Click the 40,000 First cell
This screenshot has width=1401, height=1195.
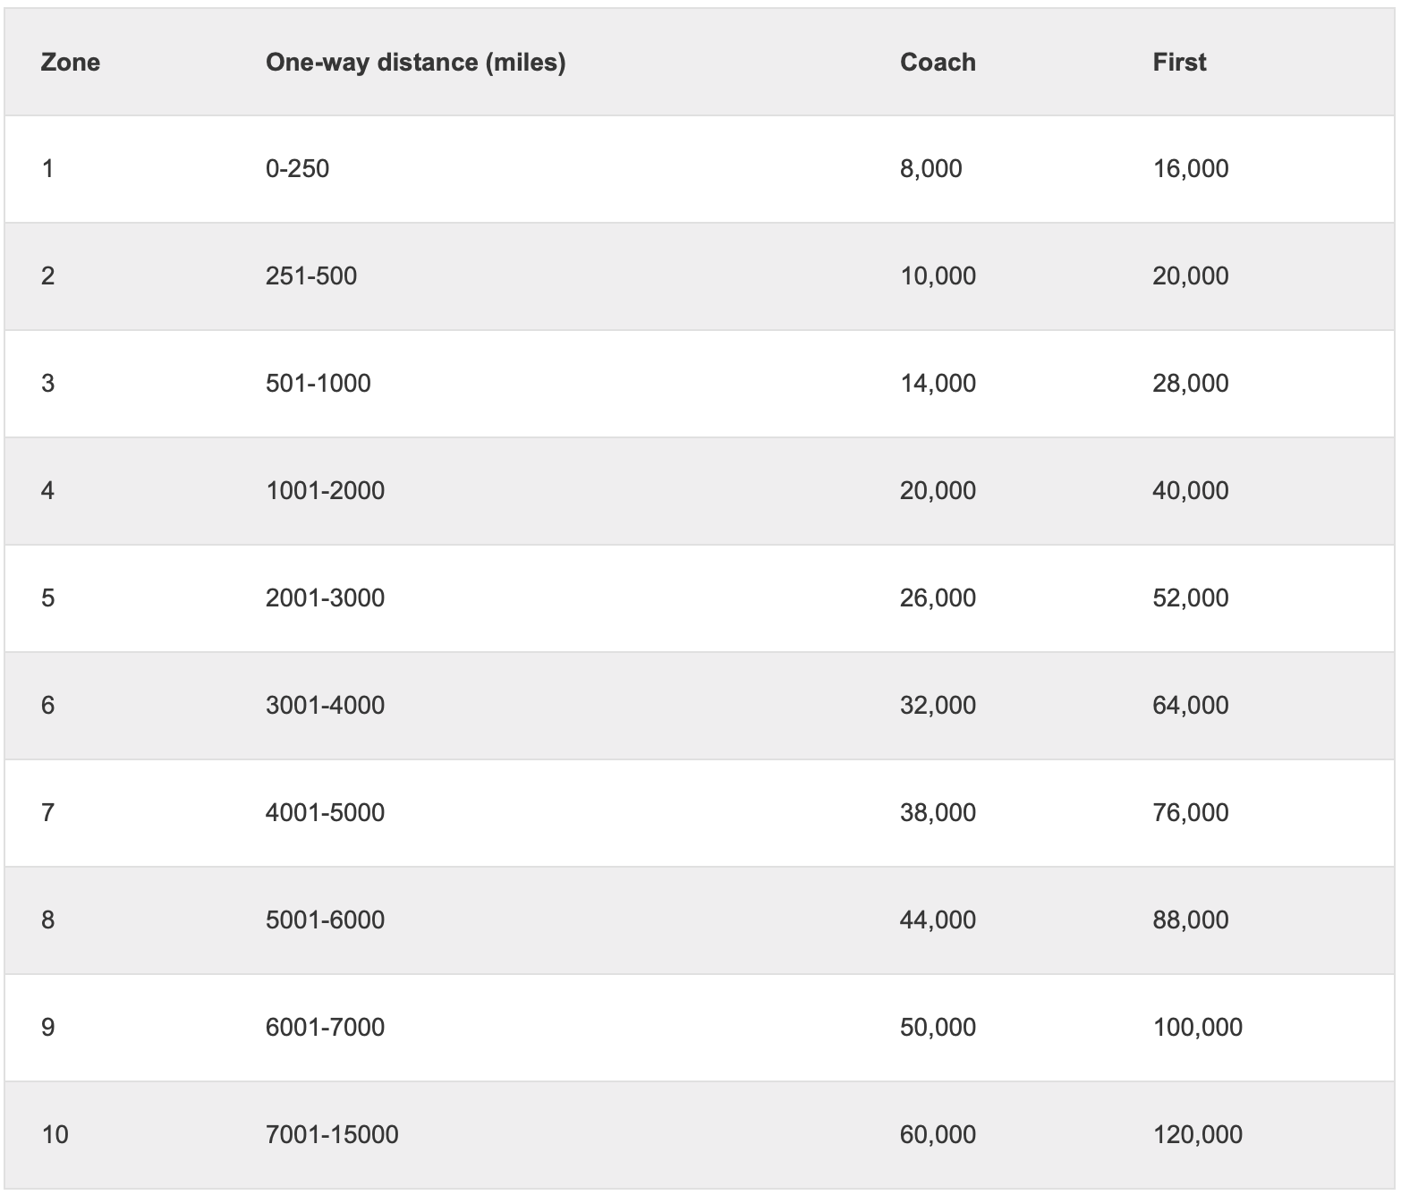(x=1190, y=491)
